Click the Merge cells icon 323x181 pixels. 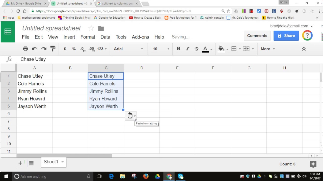246,49
